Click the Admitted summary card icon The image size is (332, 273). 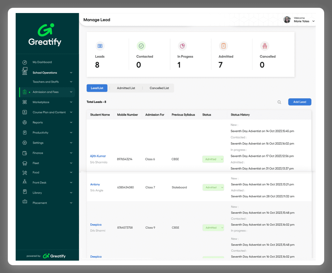coord(223,46)
